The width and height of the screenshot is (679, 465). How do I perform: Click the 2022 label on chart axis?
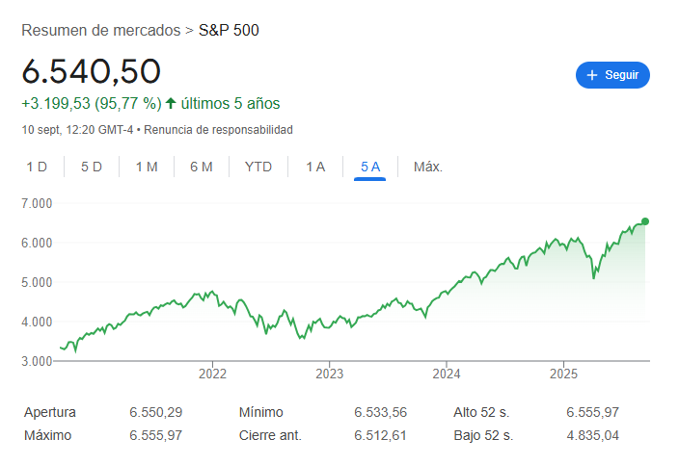211,374
